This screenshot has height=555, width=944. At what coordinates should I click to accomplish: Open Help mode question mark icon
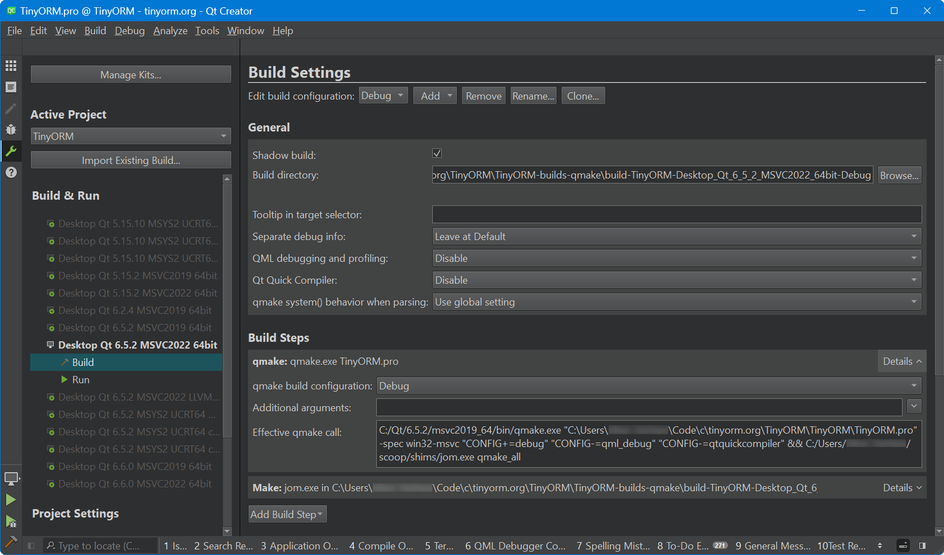(x=11, y=172)
